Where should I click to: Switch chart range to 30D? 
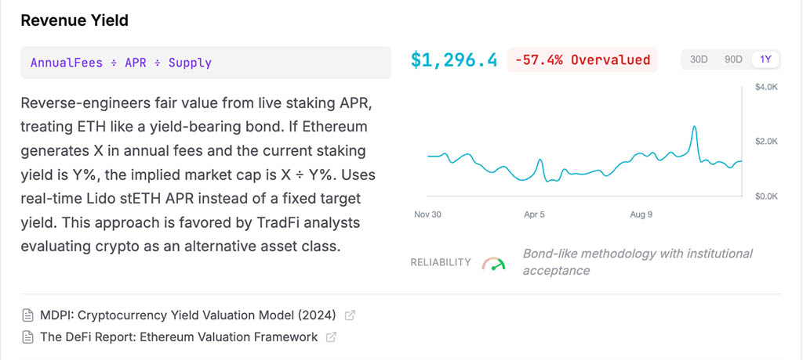(699, 59)
